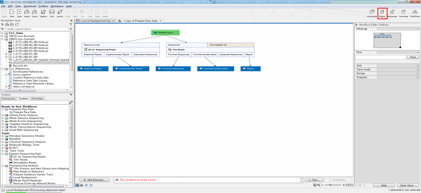
Task: Click the Save View button
Action: [x=408, y=186]
